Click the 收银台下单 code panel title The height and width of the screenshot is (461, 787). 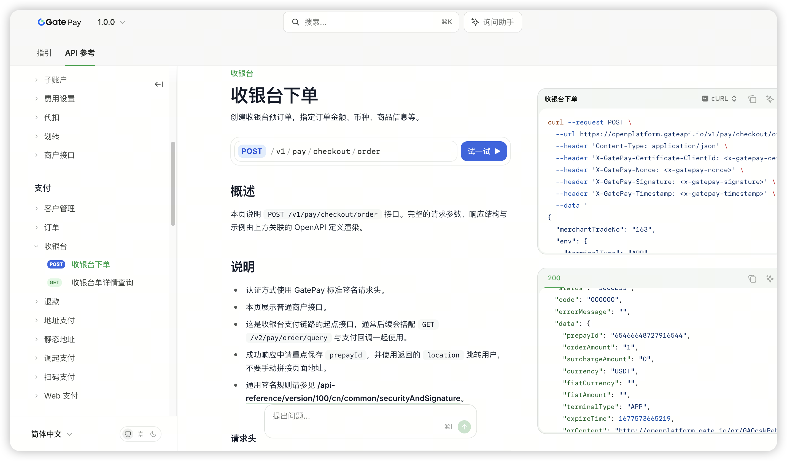click(560, 99)
